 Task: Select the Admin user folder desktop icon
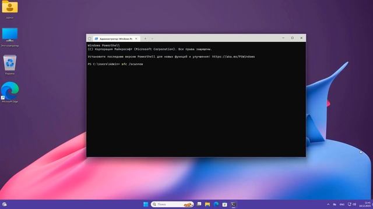pyautogui.click(x=10, y=9)
